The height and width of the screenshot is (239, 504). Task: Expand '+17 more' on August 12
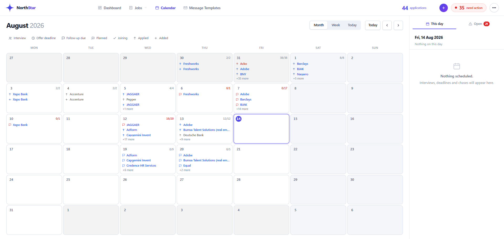(128, 139)
